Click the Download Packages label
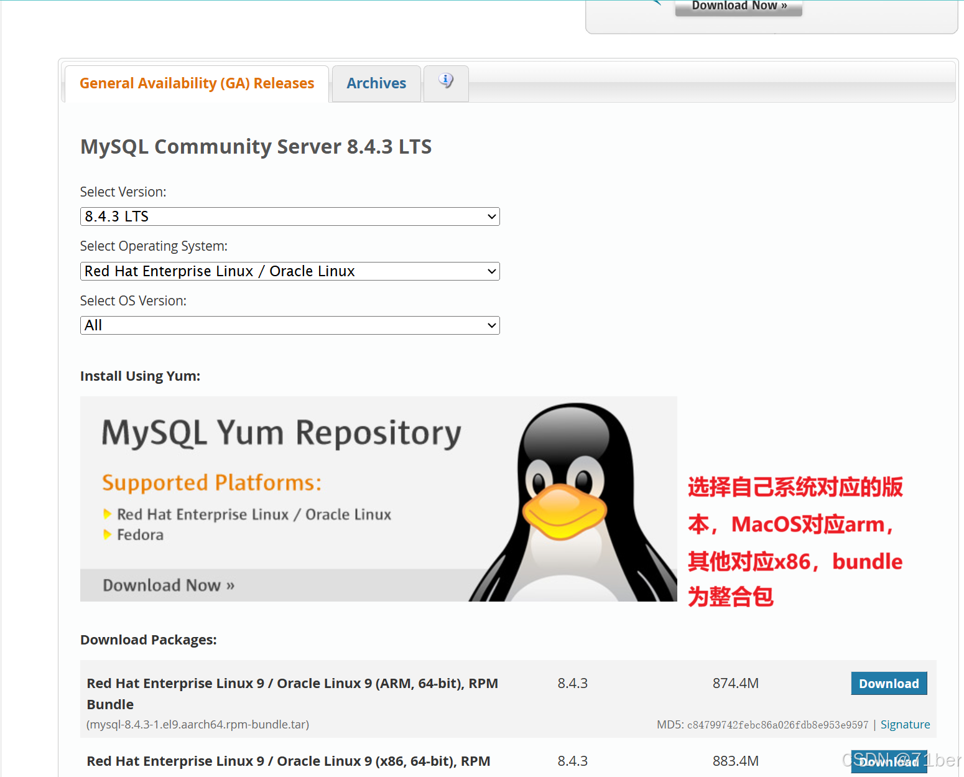The image size is (964, 777). [x=149, y=640]
